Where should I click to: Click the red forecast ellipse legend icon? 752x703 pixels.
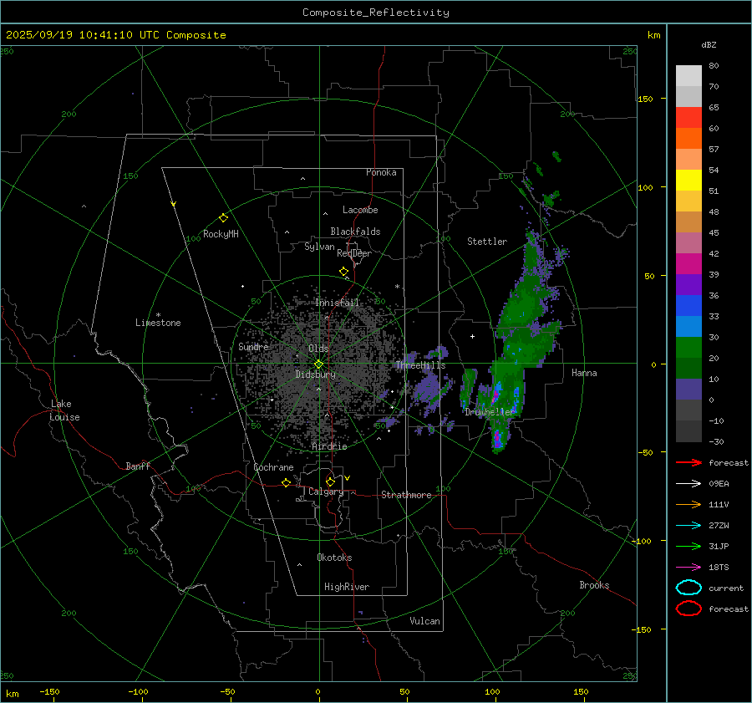(688, 609)
